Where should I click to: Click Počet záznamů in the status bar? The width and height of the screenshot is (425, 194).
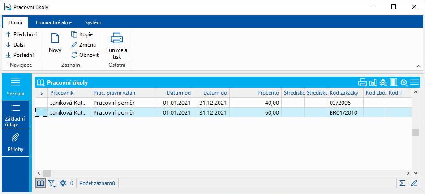(97, 183)
